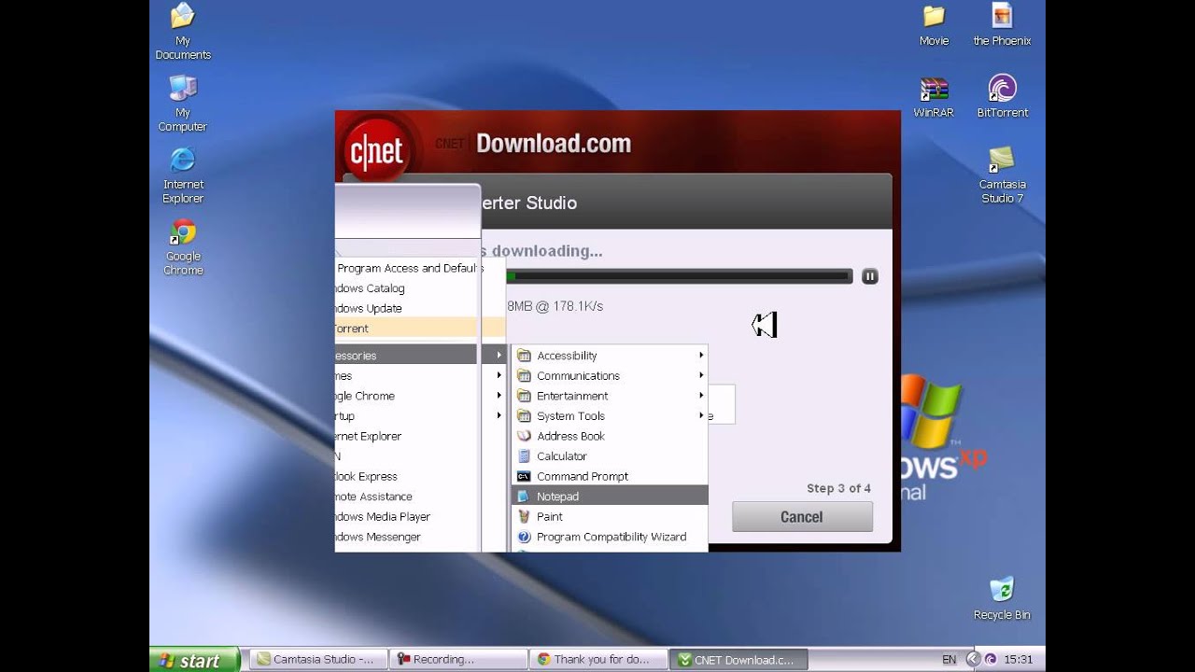Screen dimensions: 1195x672
Task: Pause the download with pause button
Action: click(869, 276)
